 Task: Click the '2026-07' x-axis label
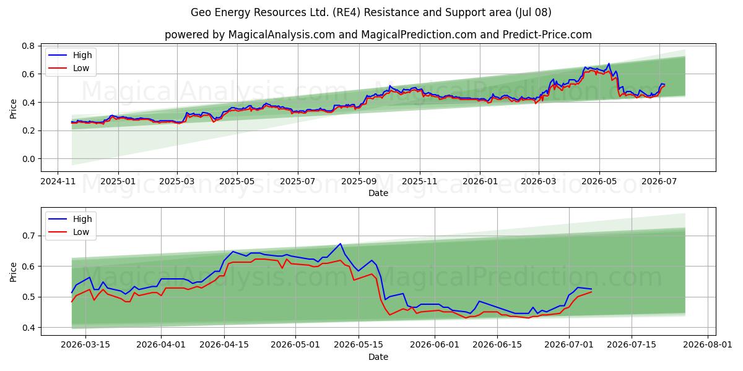coord(659,181)
